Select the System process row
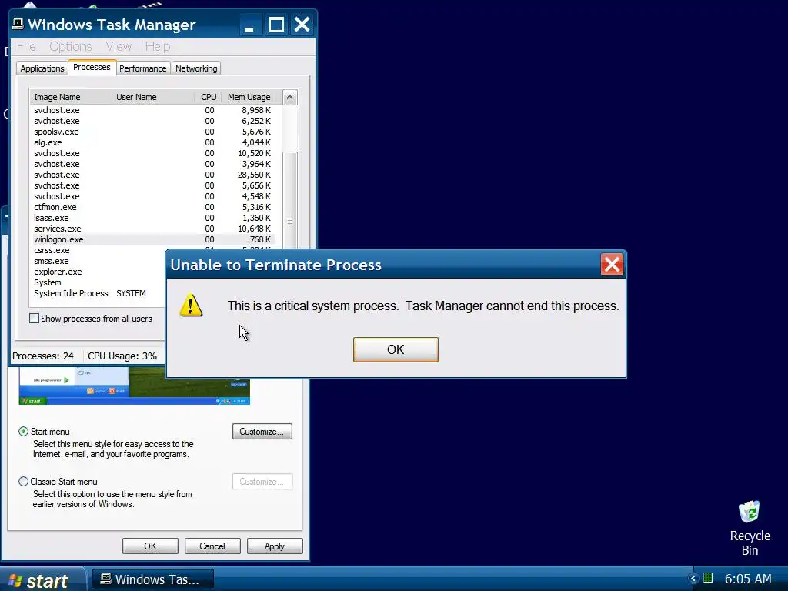The image size is (788, 591). click(x=98, y=282)
